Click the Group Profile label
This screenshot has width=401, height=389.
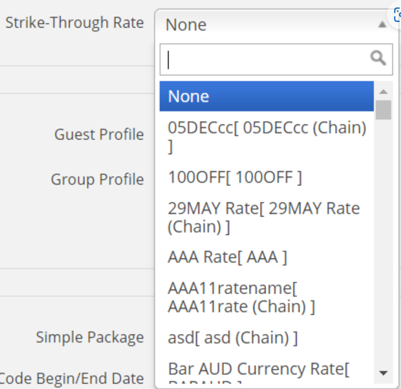[x=97, y=180]
